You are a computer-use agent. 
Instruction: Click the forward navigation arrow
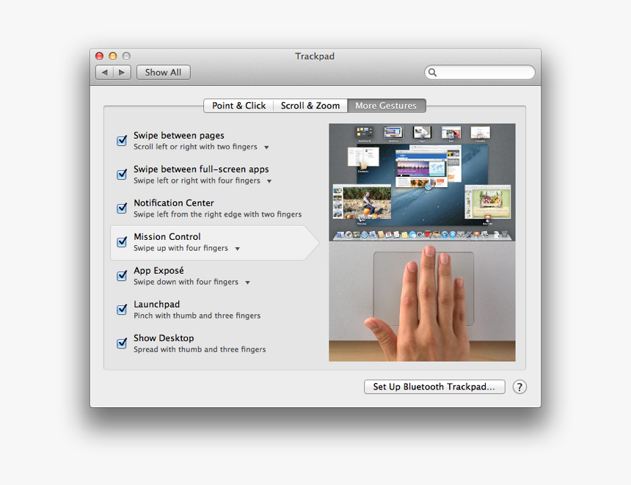click(123, 73)
